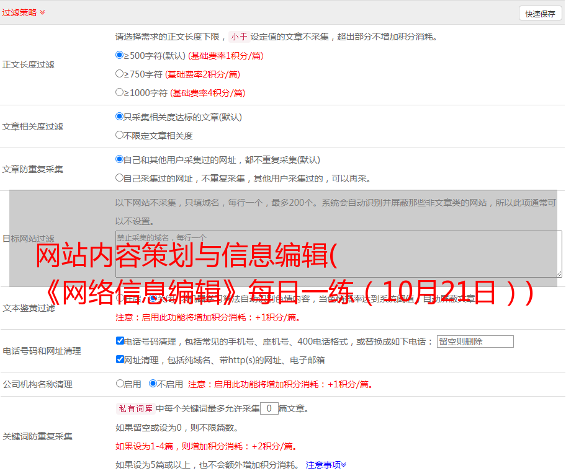Click the 文章相关度过滤 row label

pos(32,126)
